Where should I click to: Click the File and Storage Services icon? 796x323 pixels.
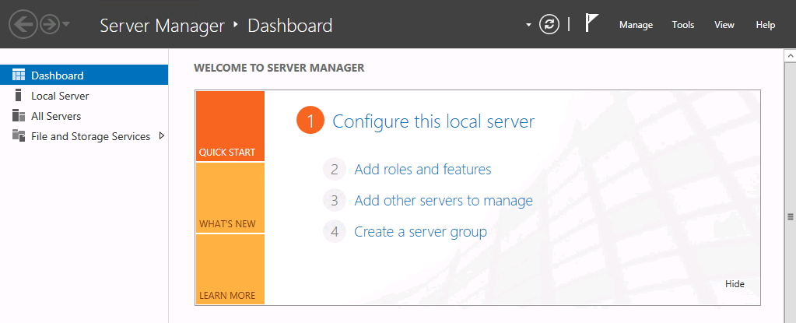(18, 135)
